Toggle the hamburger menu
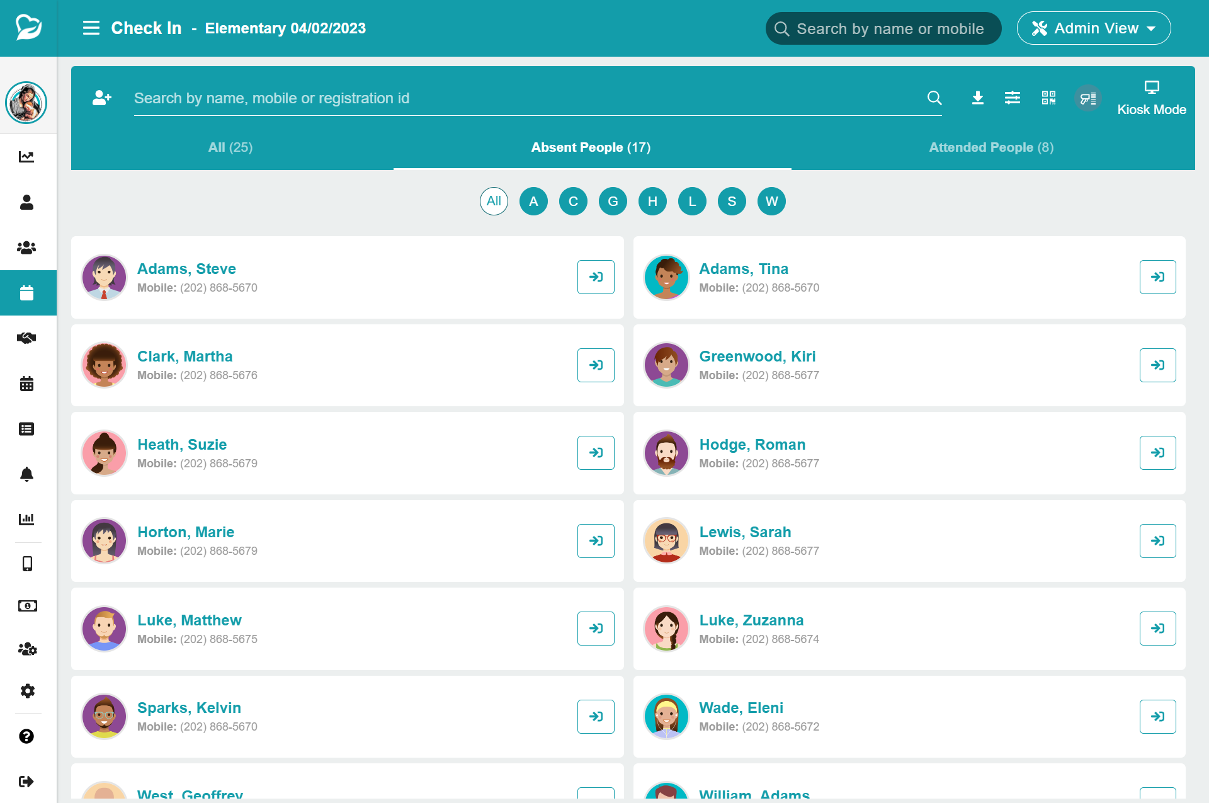Screen dimensions: 1209x803 pyautogui.click(x=91, y=28)
